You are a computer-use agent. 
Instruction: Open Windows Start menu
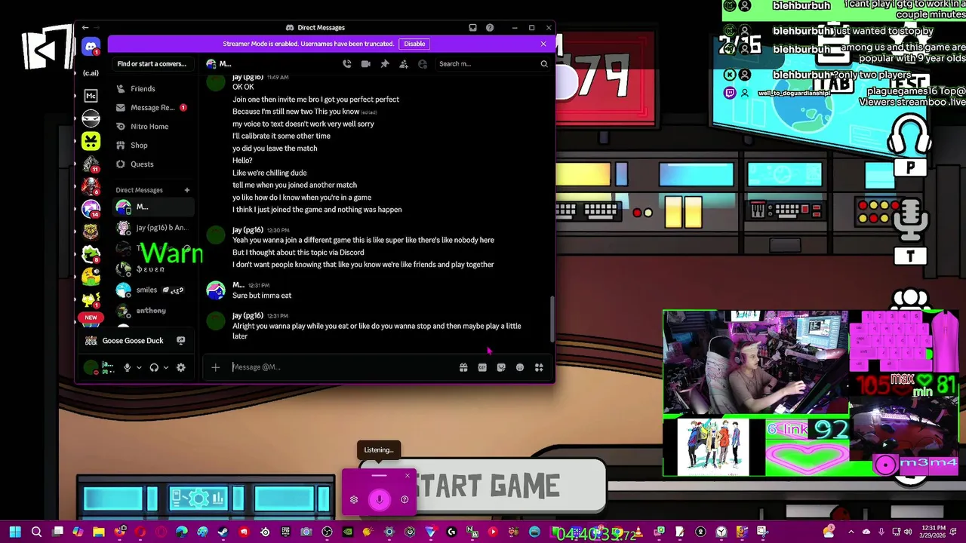click(15, 532)
